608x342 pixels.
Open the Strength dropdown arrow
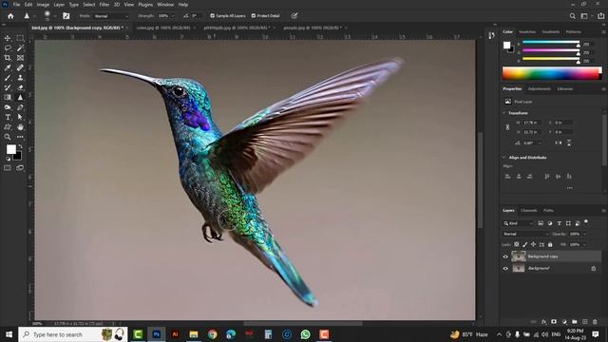[173, 16]
